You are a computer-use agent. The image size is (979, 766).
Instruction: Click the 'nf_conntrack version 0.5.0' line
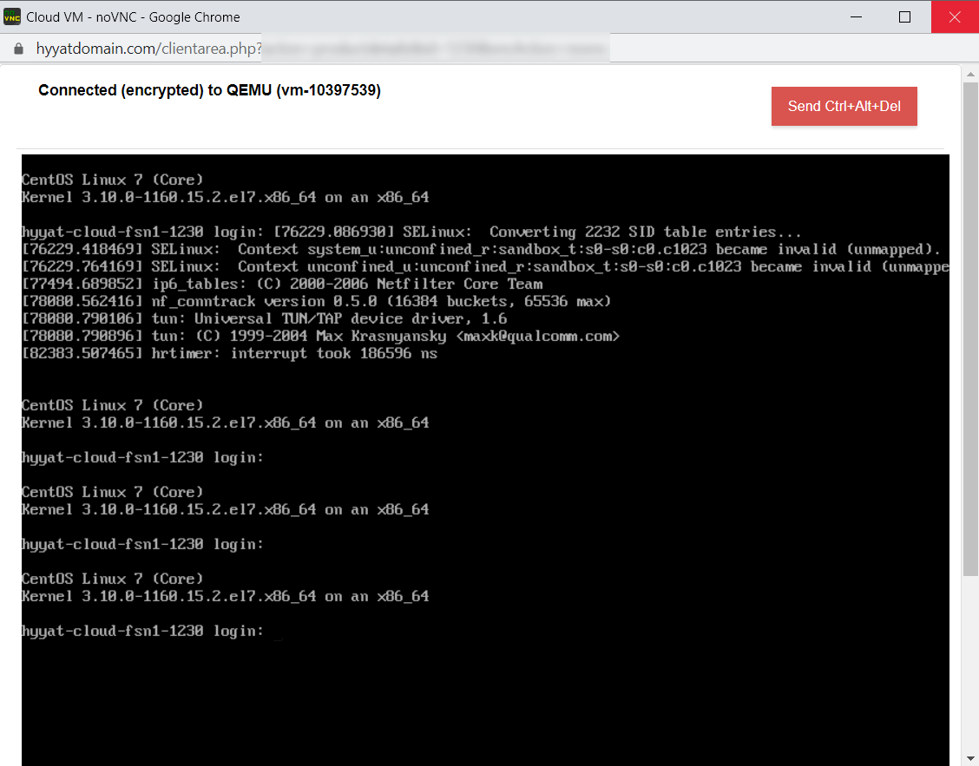point(317,302)
